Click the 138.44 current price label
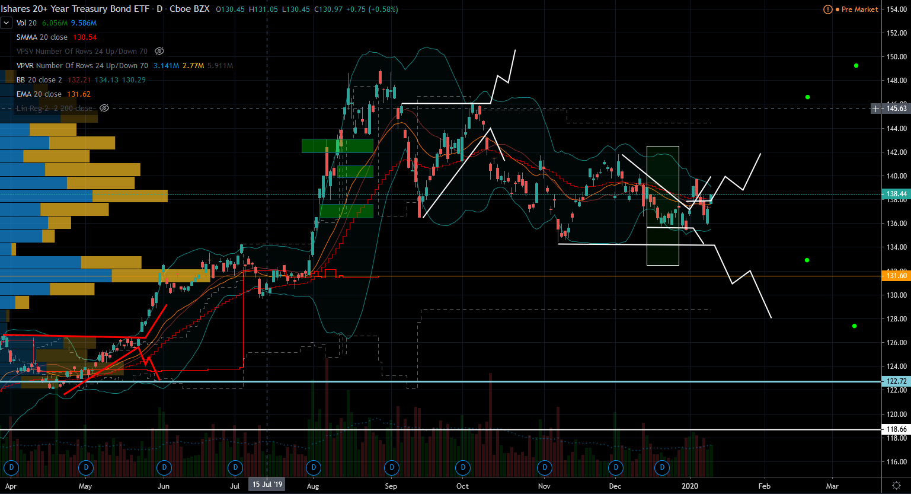This screenshot has height=494, width=911. (x=896, y=194)
